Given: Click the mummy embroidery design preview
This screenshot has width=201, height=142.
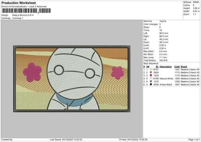Looking at the screenshot, I should tap(72, 79).
